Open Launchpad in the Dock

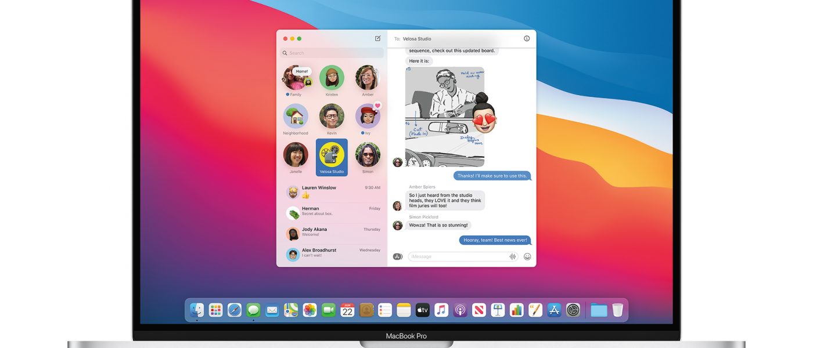coord(215,310)
